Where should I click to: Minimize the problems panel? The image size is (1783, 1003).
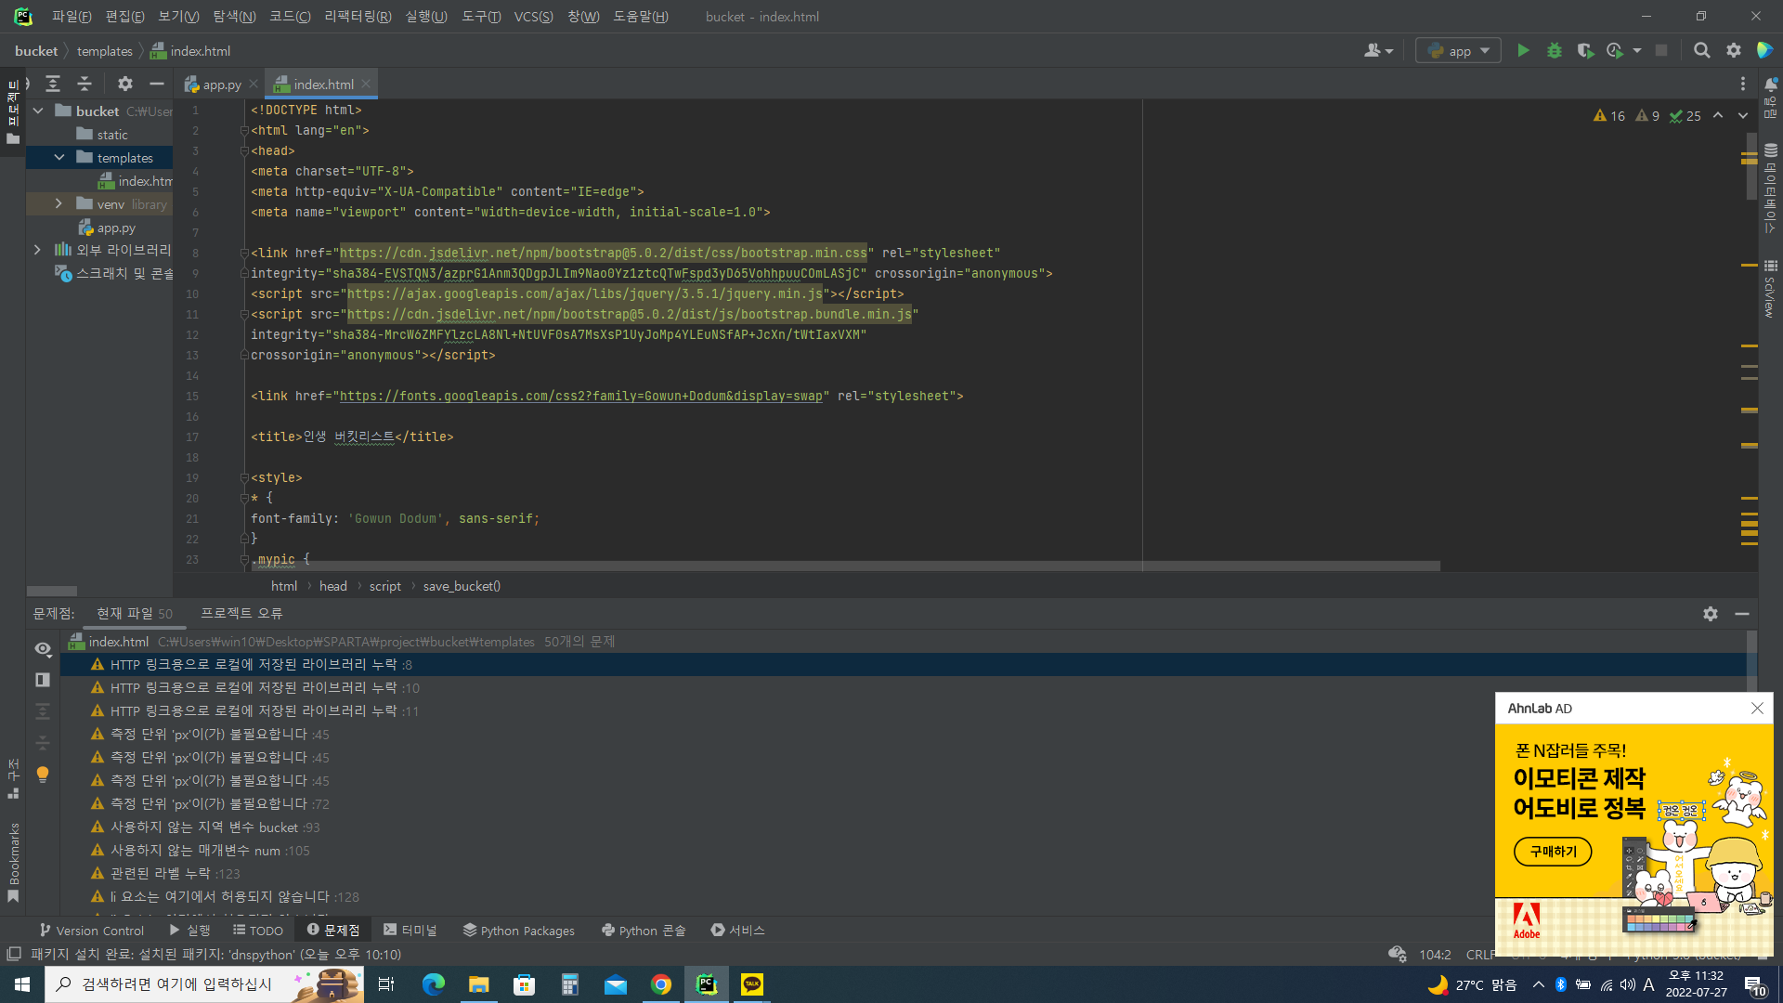tap(1742, 614)
